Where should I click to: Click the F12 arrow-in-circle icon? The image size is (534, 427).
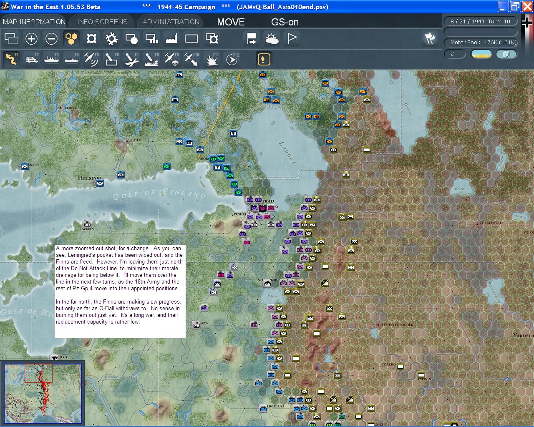[232, 59]
